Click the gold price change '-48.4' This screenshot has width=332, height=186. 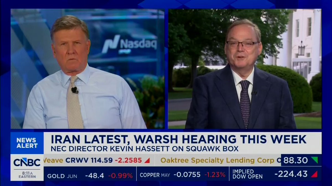tap(94, 175)
